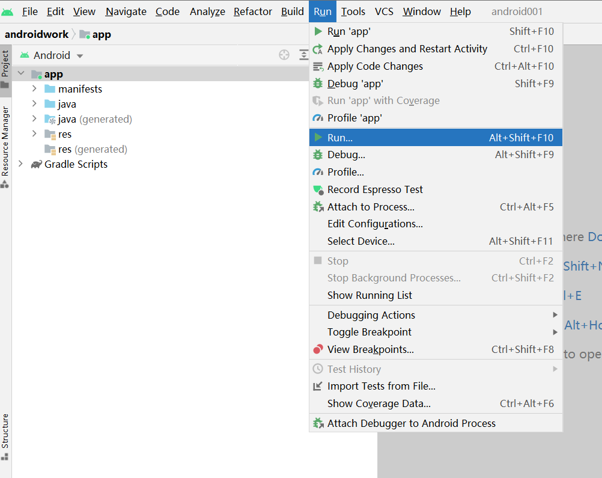Viewport: 602px width, 478px height.
Task: Open the Android view selector dropdown
Action: click(x=52, y=55)
